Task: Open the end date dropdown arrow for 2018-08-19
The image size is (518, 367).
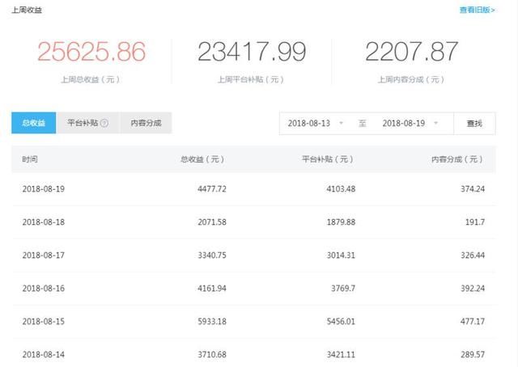Action: [435, 123]
